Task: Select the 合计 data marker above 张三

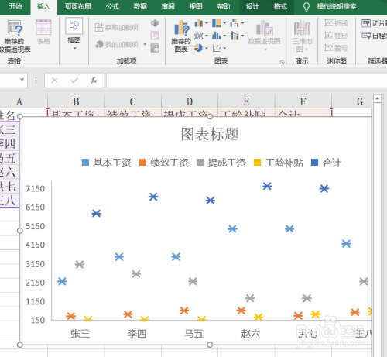Action: pos(96,214)
